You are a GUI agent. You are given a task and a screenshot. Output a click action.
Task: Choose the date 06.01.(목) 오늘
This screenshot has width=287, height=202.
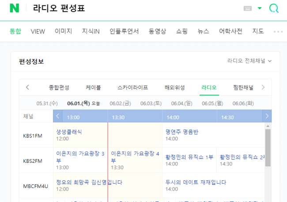tap(83, 103)
